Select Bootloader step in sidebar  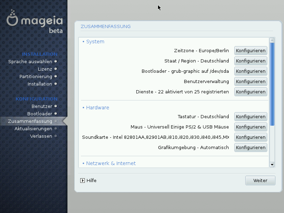(42, 114)
